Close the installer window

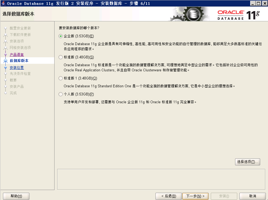click(x=264, y=3)
